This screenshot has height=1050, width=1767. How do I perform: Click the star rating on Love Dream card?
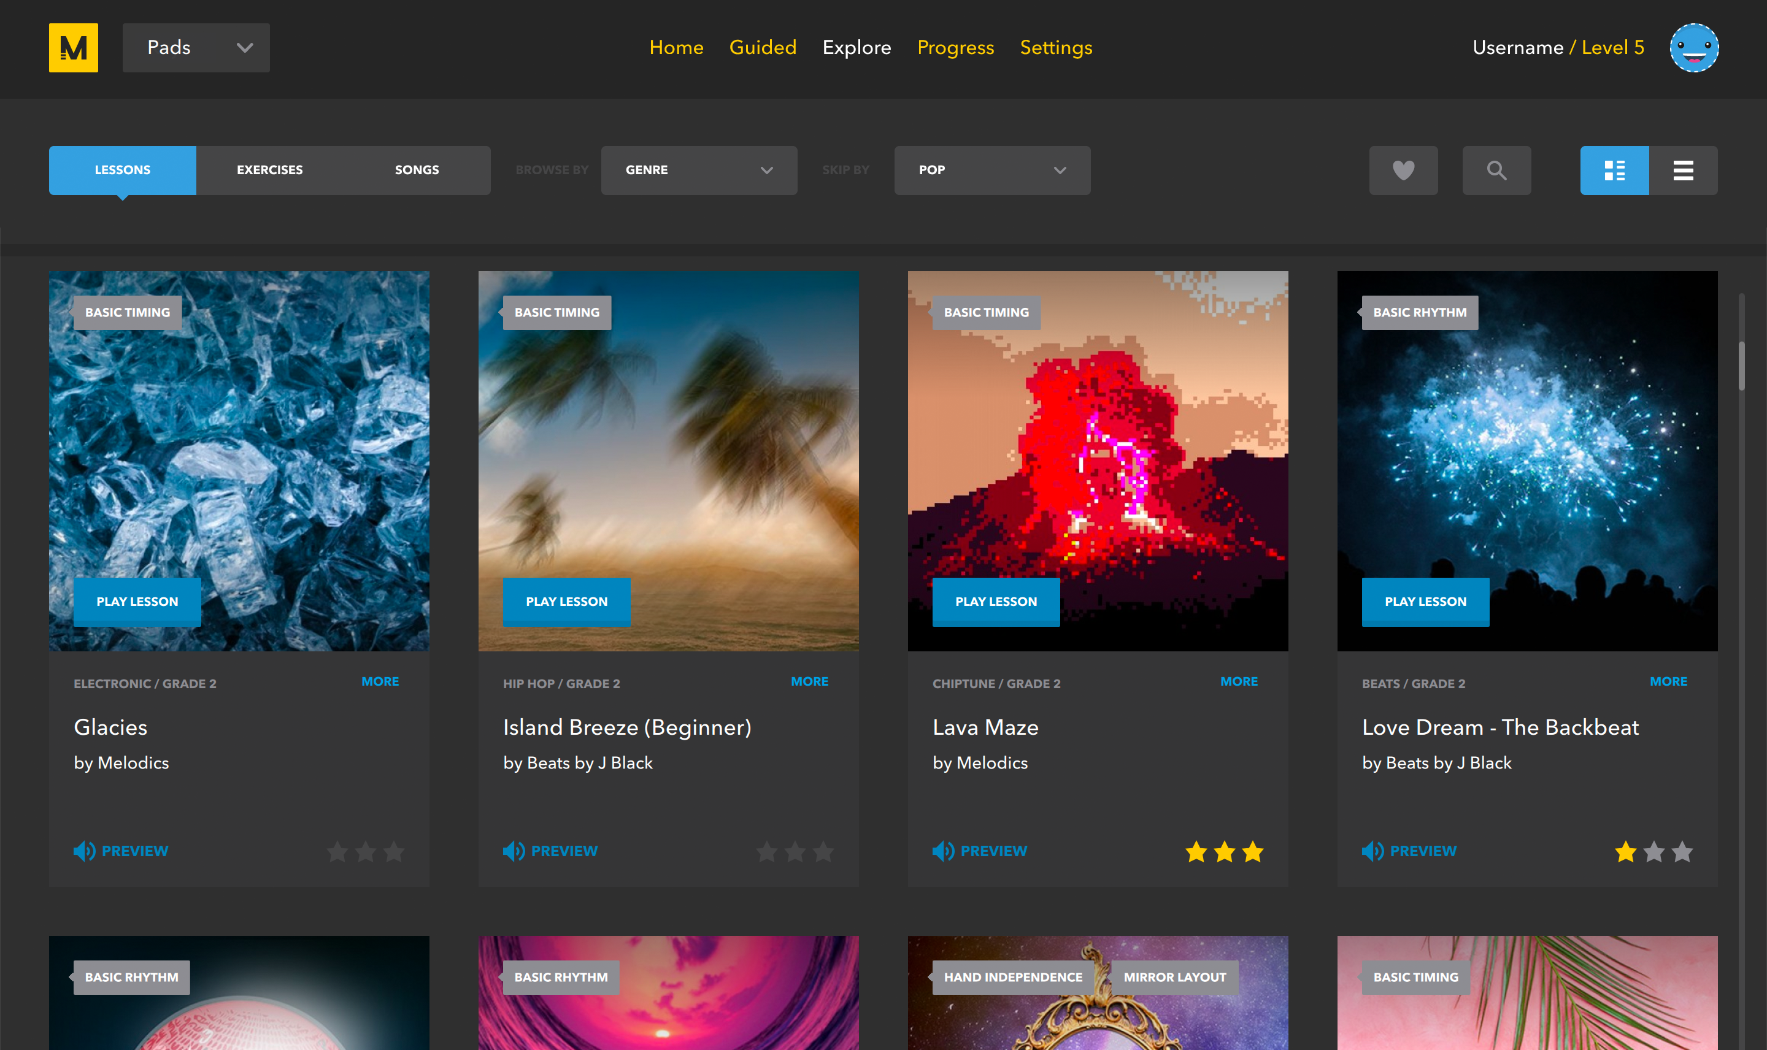coord(1653,851)
